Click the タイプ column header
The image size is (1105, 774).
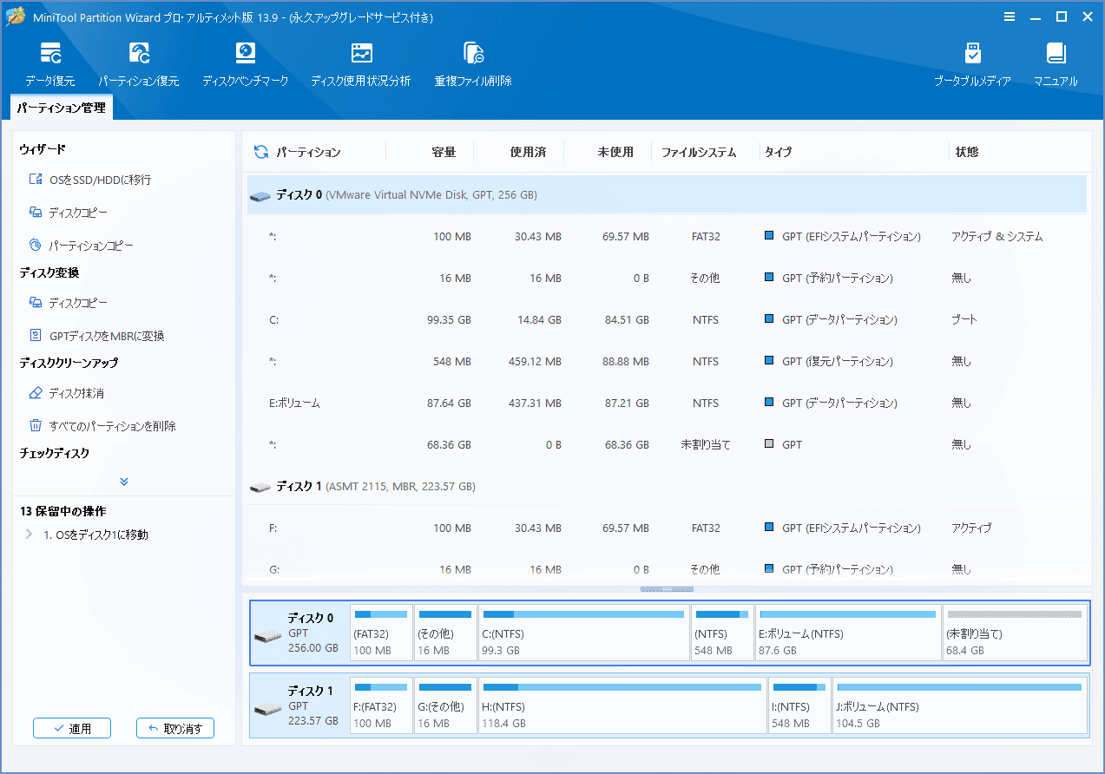click(x=779, y=152)
